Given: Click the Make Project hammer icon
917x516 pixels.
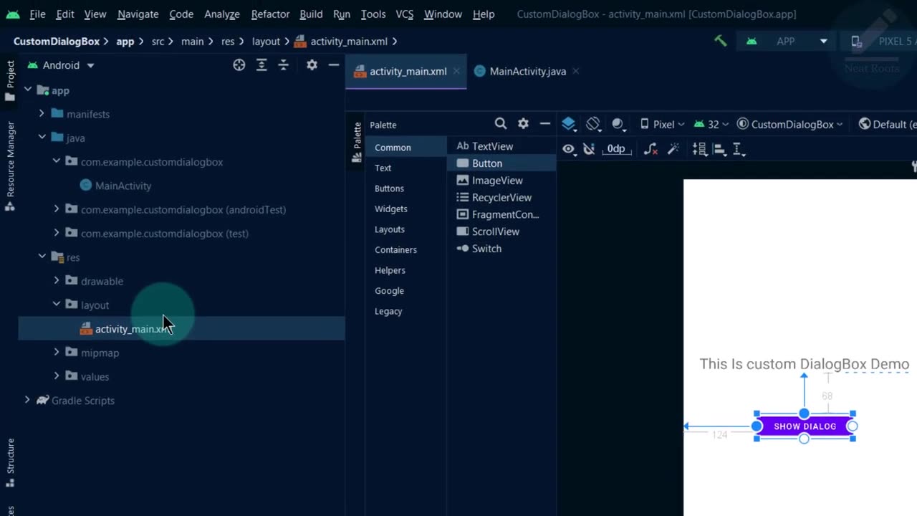Looking at the screenshot, I should (x=721, y=41).
